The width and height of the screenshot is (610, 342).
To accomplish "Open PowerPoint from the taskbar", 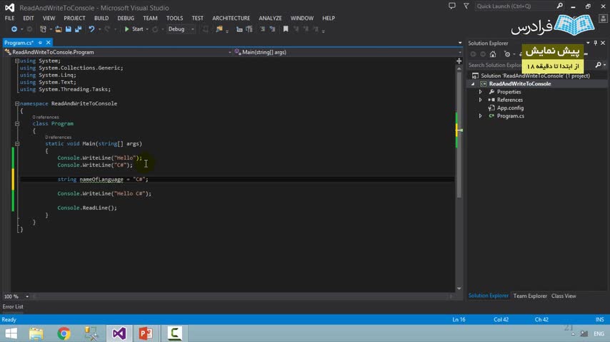I will click(146, 333).
